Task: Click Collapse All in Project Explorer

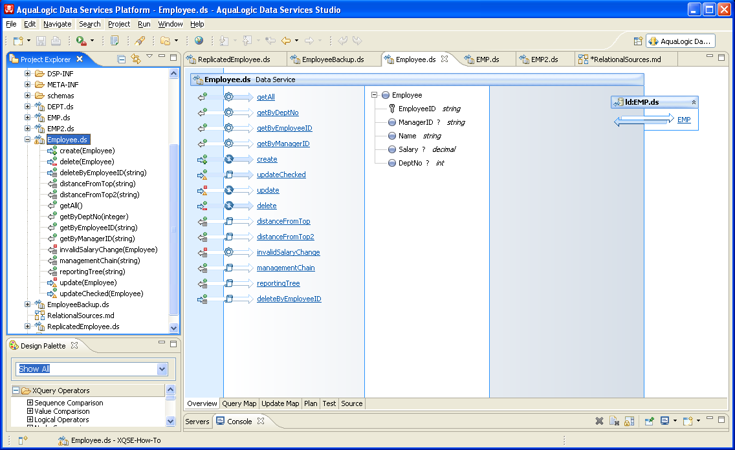Action: coord(122,59)
